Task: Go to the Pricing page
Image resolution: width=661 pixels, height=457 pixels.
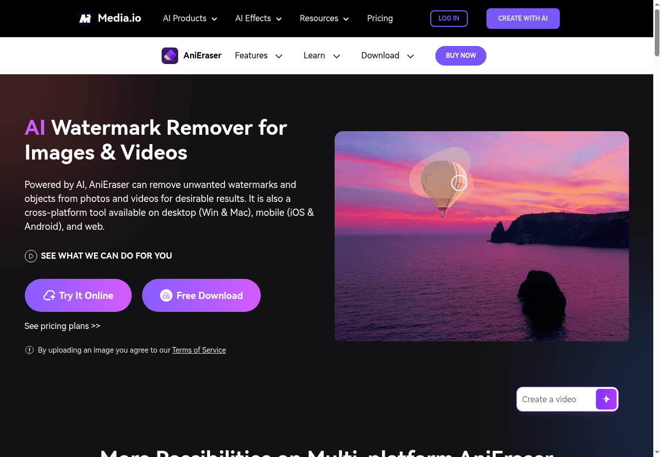Action: [x=380, y=19]
